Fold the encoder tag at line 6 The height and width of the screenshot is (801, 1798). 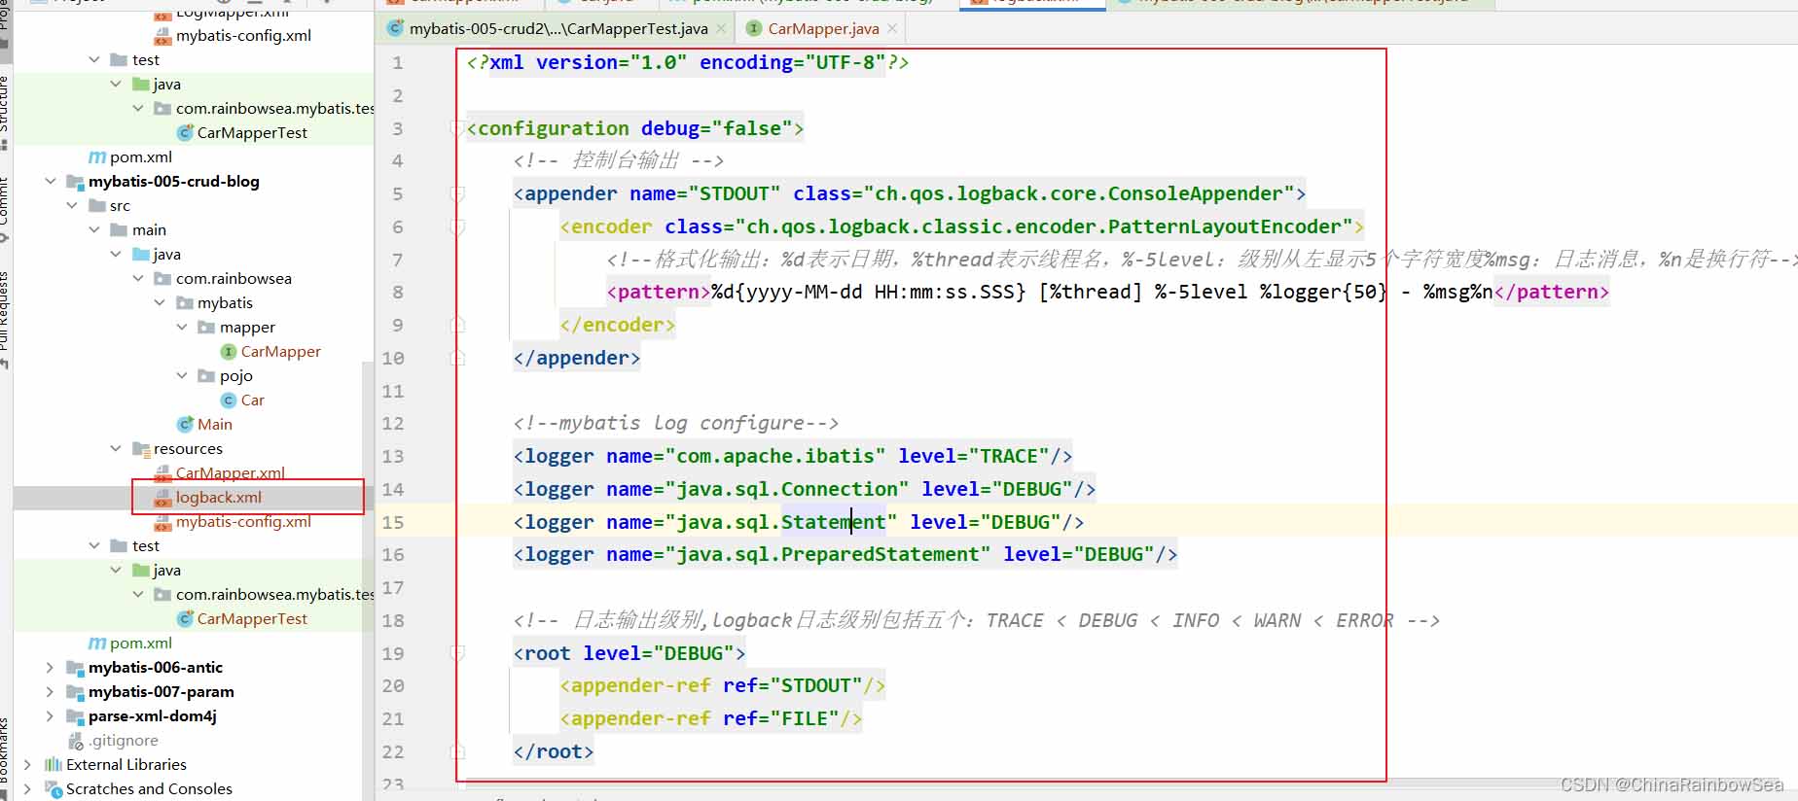click(x=457, y=227)
